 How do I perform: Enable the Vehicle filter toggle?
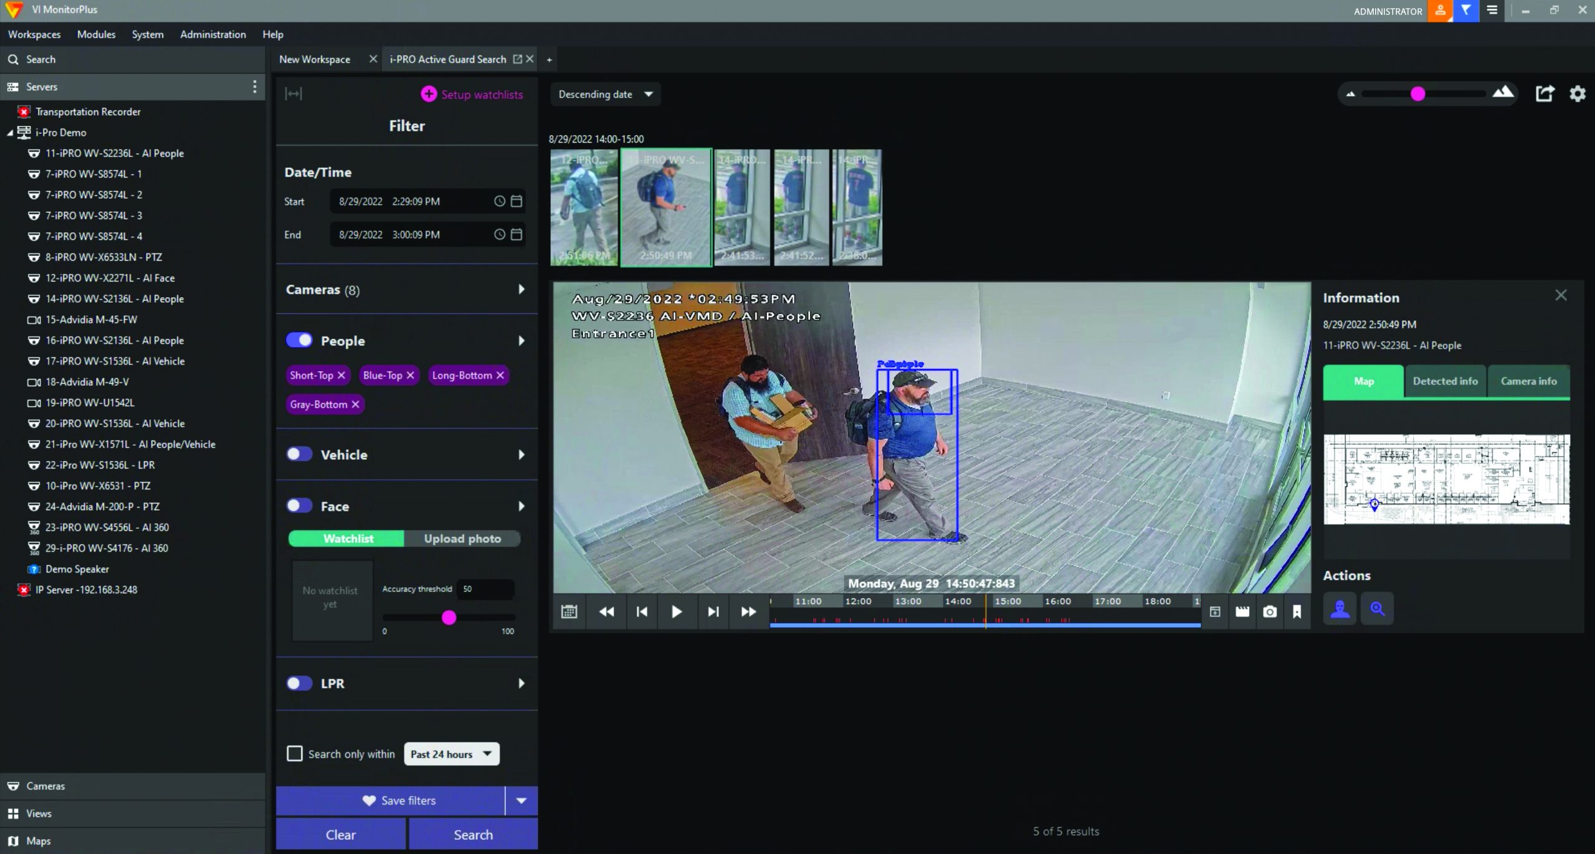[299, 454]
